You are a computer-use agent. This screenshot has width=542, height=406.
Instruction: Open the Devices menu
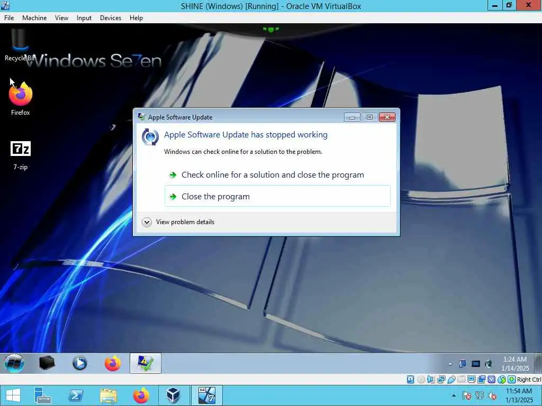[x=111, y=18]
